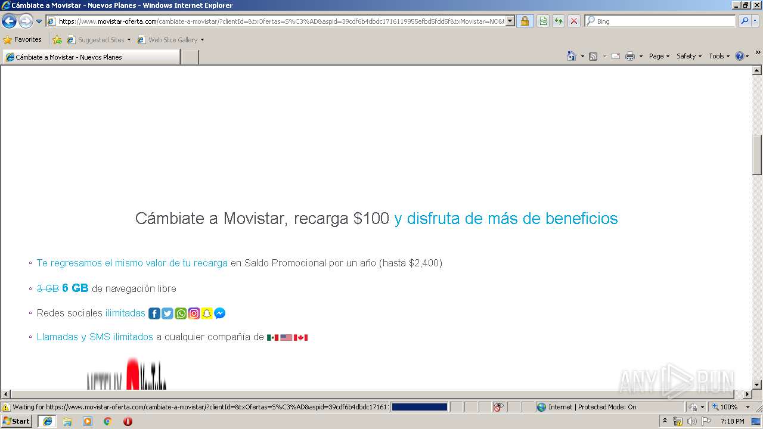Click Add to Favorites Bar icon
The width and height of the screenshot is (763, 429).
coord(57,40)
